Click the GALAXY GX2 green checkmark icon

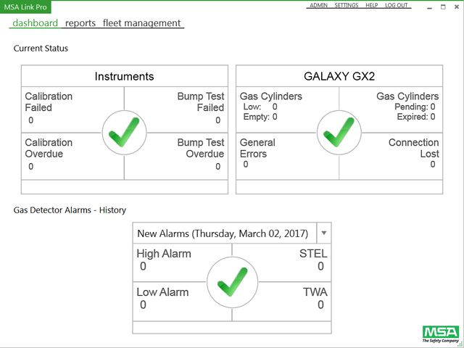(339, 133)
